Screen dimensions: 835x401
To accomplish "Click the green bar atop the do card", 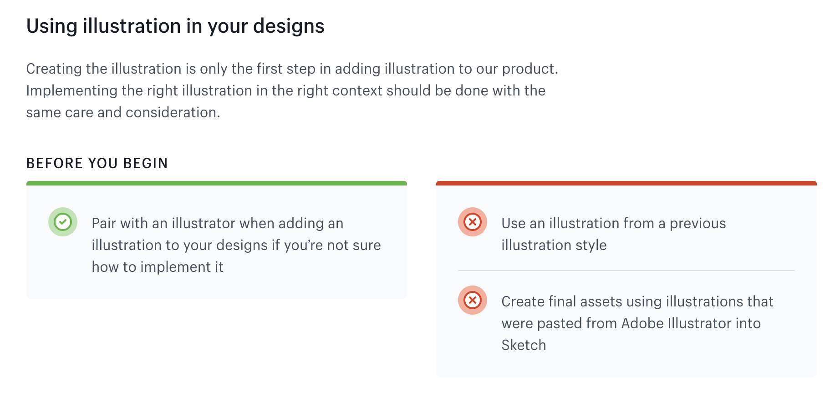I will coord(217,183).
